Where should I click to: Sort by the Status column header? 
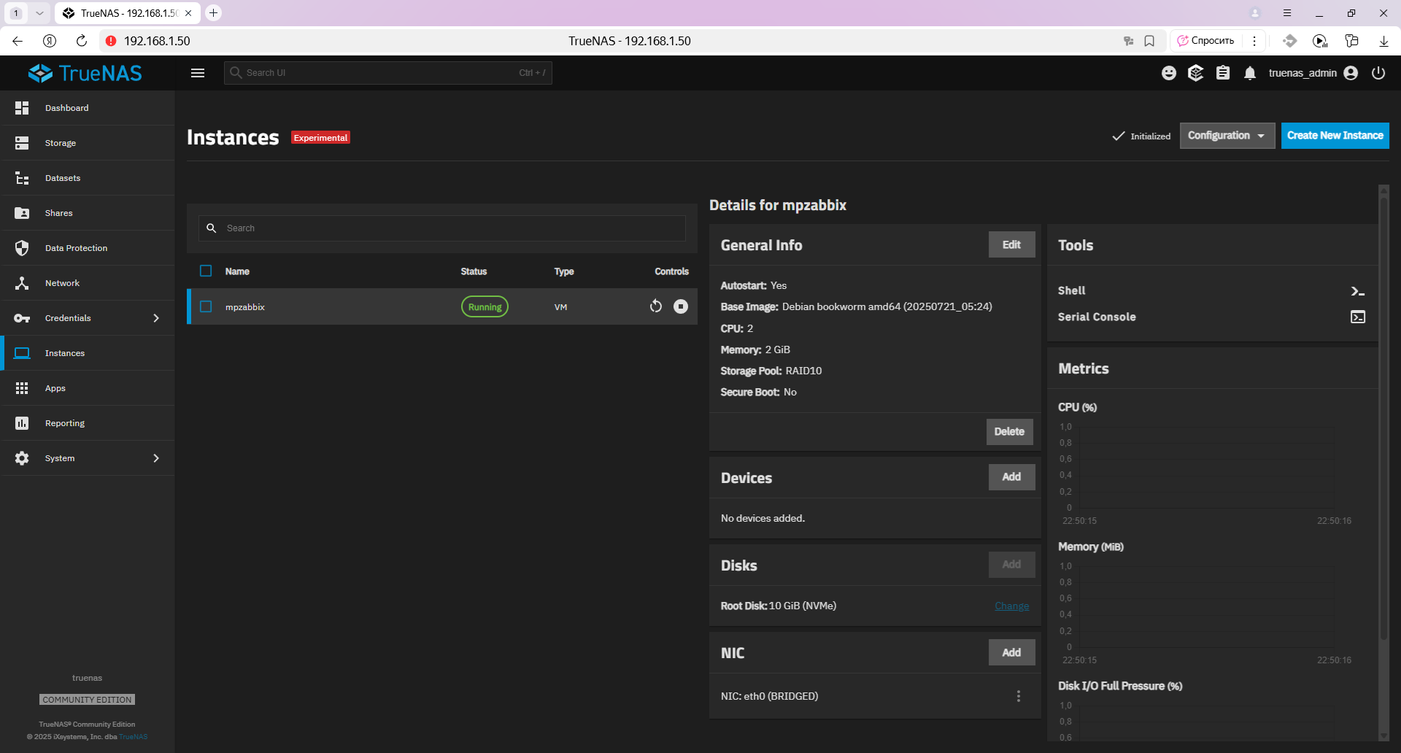tap(474, 271)
